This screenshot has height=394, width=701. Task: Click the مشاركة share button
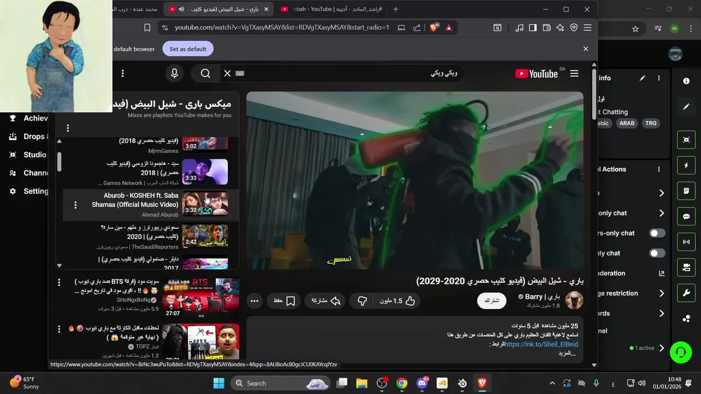click(x=326, y=300)
